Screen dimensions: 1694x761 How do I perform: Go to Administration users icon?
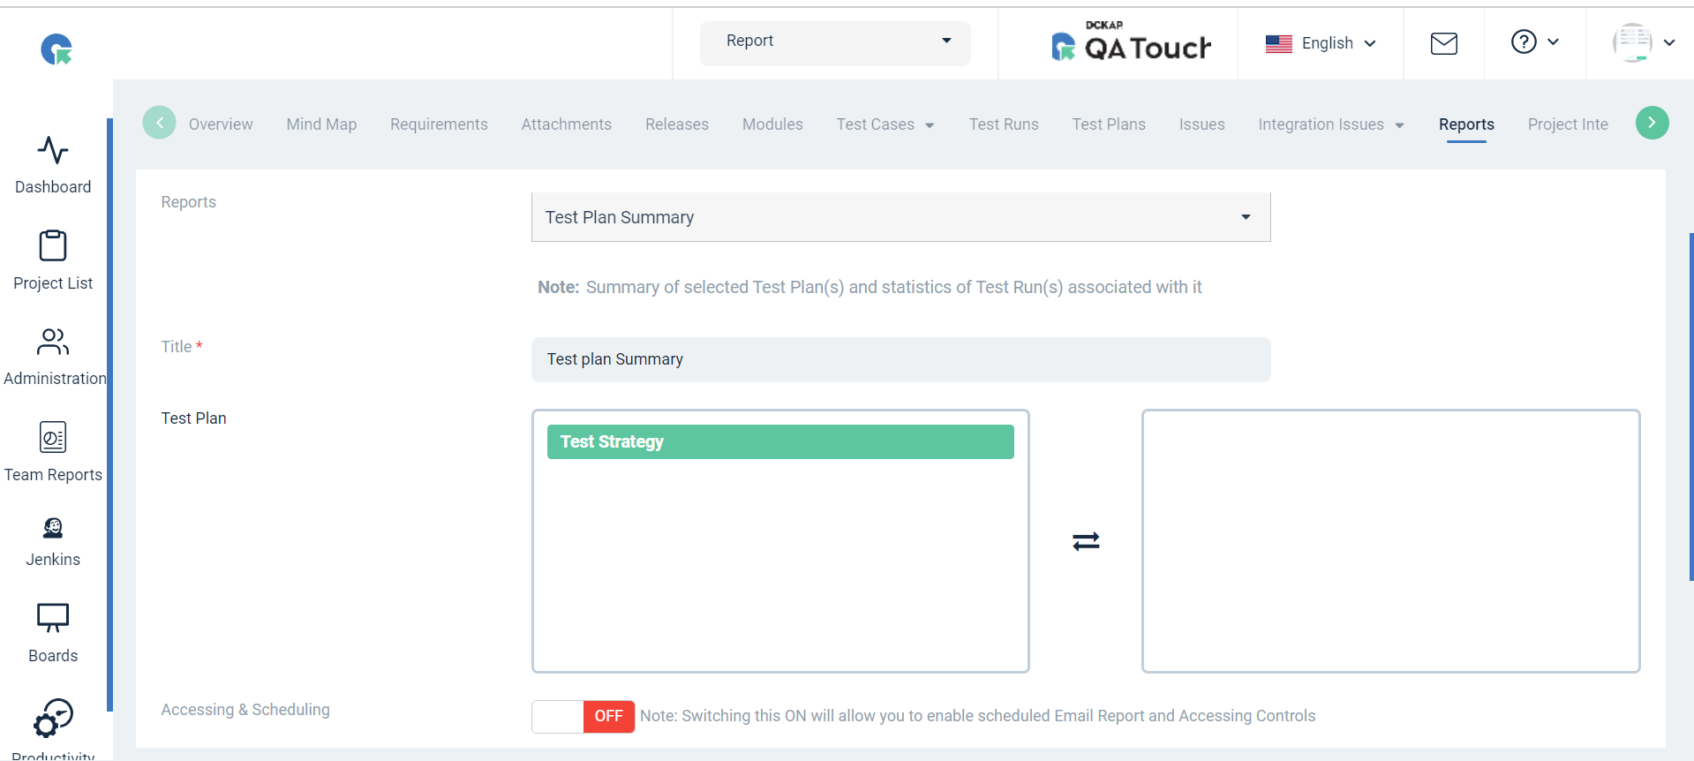(53, 342)
